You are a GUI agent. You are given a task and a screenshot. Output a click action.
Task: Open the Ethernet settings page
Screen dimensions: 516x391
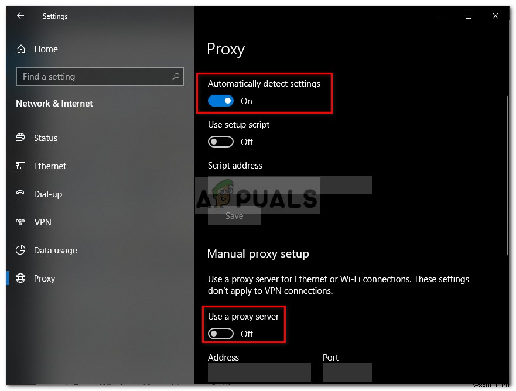pyautogui.click(x=50, y=166)
